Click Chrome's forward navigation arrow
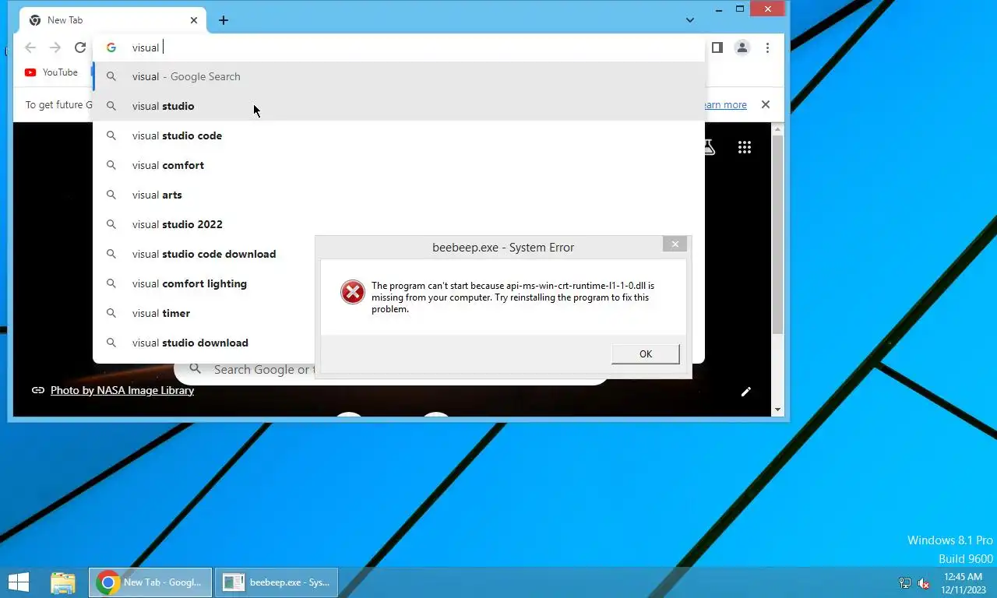The image size is (997, 598). point(55,47)
